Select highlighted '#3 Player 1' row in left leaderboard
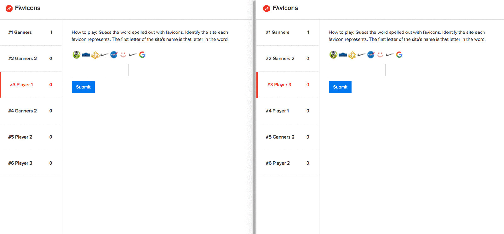This screenshot has width=504, height=234. [x=31, y=85]
